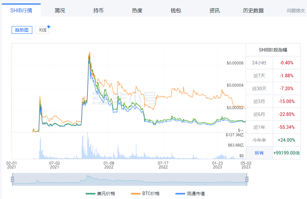The height and width of the screenshot is (199, 307).
Task: Click the 07-02 2021 date label
Action: (x=54, y=165)
